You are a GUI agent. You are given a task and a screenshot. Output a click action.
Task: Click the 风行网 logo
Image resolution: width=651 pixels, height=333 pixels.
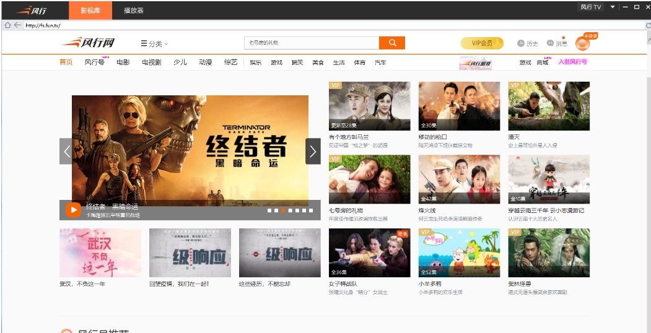coord(88,43)
